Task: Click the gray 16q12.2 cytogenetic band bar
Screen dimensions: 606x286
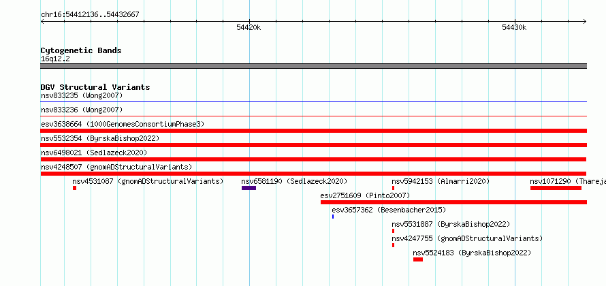Action: tap(314, 66)
